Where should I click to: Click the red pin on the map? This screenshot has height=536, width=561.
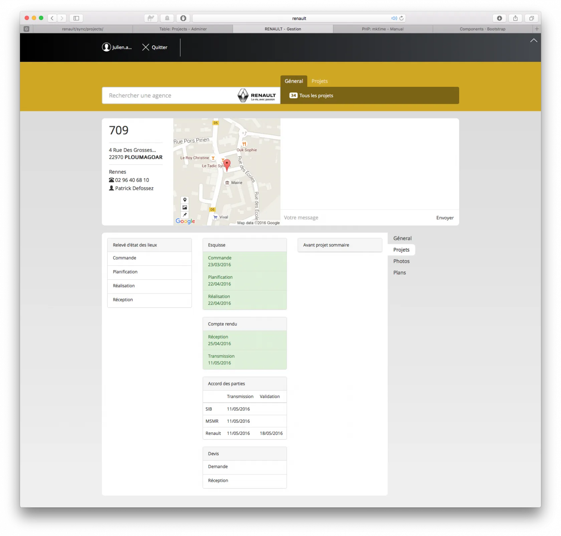pos(227,164)
